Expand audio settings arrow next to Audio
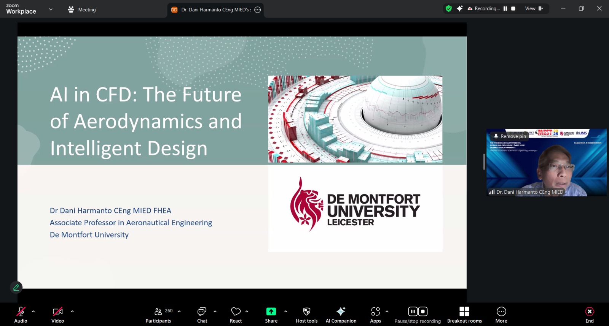The width and height of the screenshot is (609, 326). point(33,311)
